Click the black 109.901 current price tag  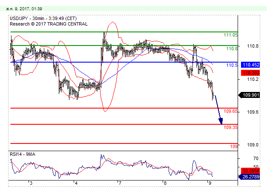[x=250, y=95]
